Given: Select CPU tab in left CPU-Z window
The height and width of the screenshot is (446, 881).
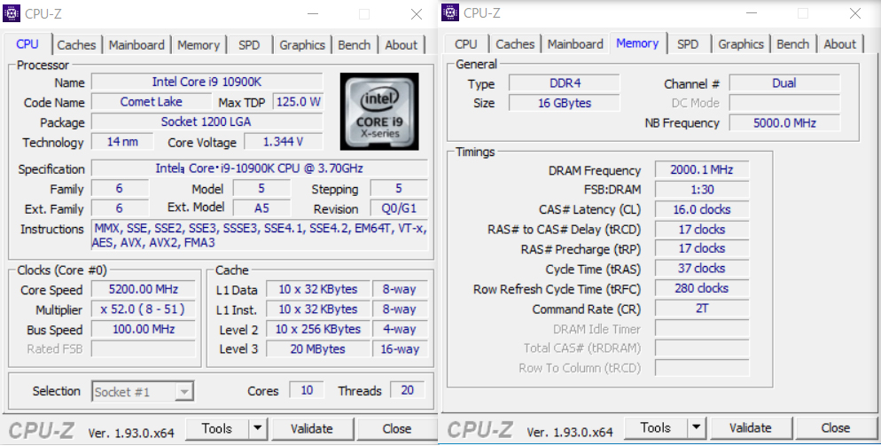Looking at the screenshot, I should coord(27,43).
